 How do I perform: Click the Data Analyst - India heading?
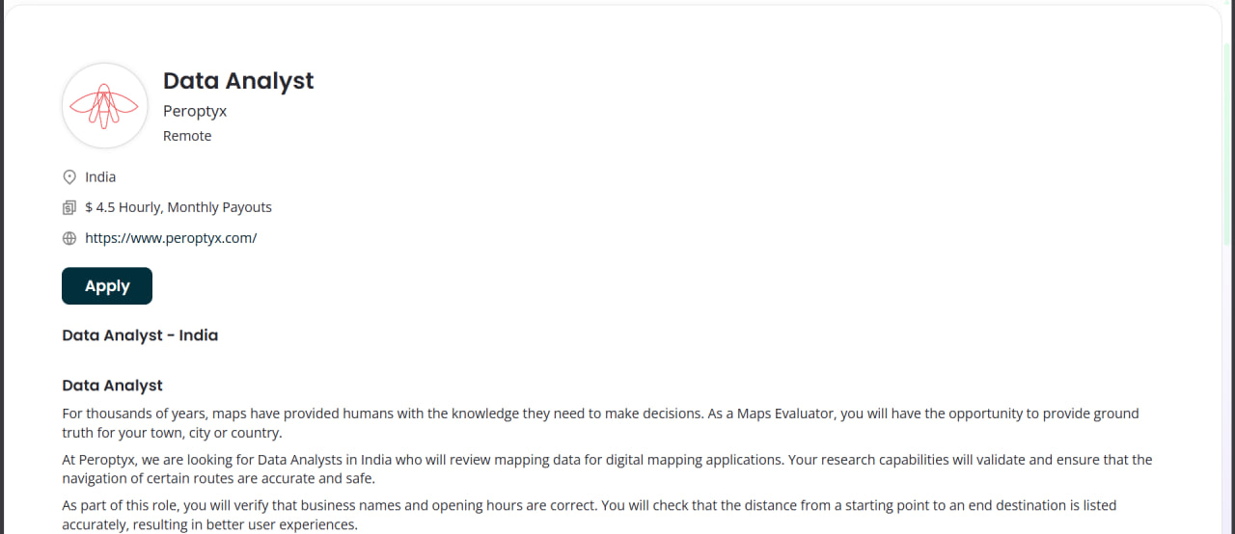point(140,335)
